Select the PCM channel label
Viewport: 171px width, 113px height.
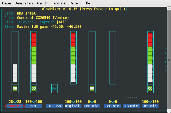coord(34,106)
